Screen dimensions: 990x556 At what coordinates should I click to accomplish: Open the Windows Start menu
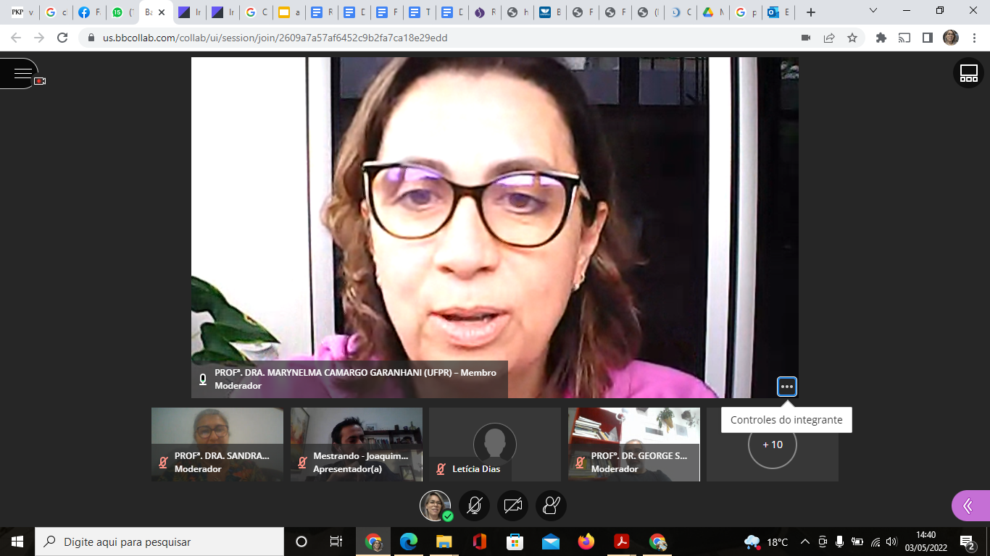click(17, 542)
